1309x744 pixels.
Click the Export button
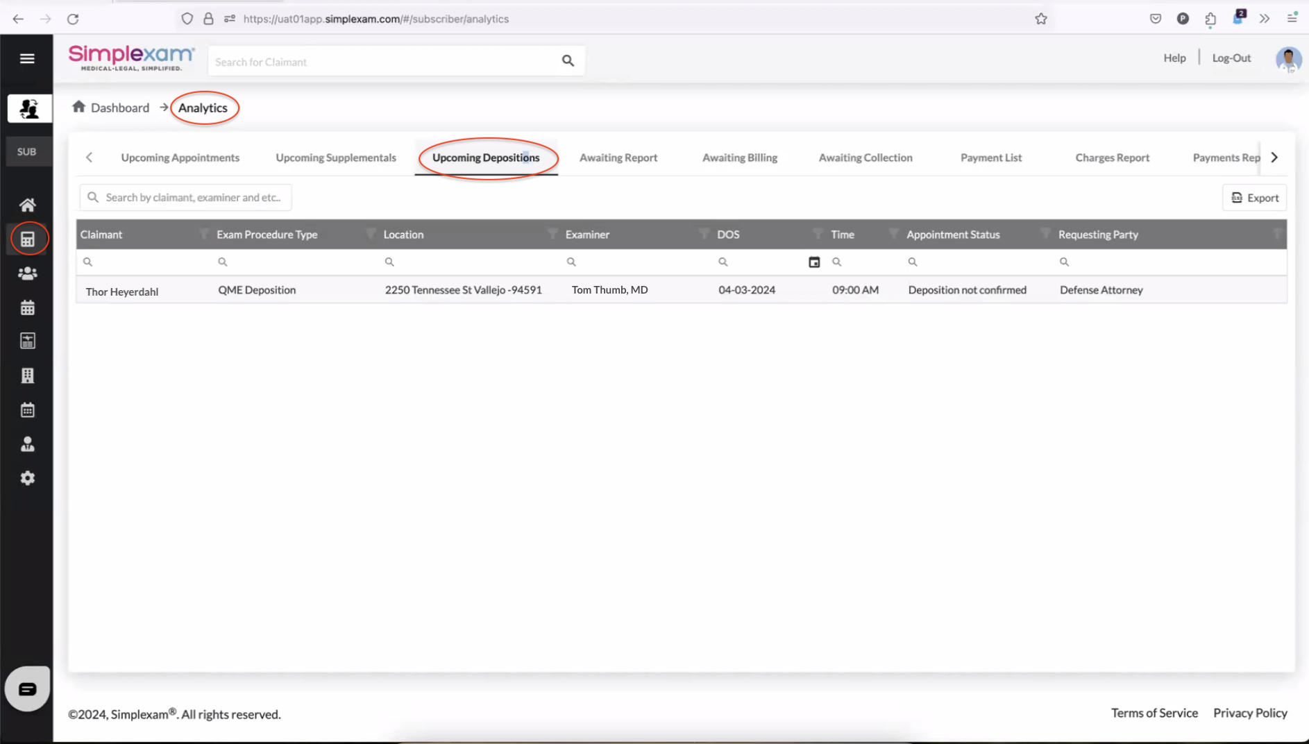pyautogui.click(x=1255, y=198)
